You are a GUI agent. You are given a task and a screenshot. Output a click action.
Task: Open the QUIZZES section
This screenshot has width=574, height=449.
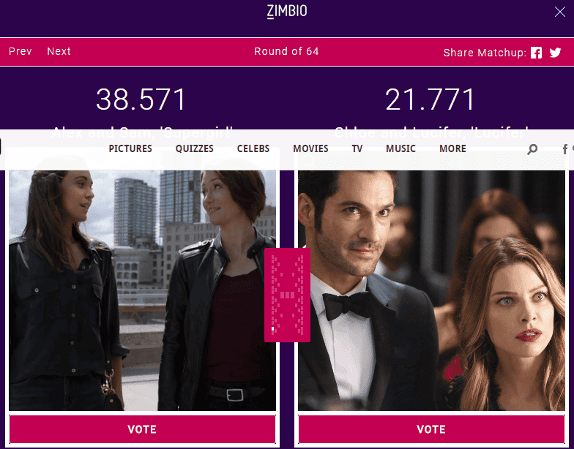[195, 148]
